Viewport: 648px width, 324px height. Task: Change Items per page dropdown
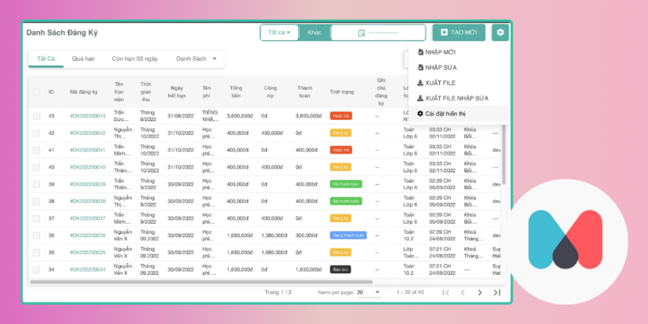(369, 293)
